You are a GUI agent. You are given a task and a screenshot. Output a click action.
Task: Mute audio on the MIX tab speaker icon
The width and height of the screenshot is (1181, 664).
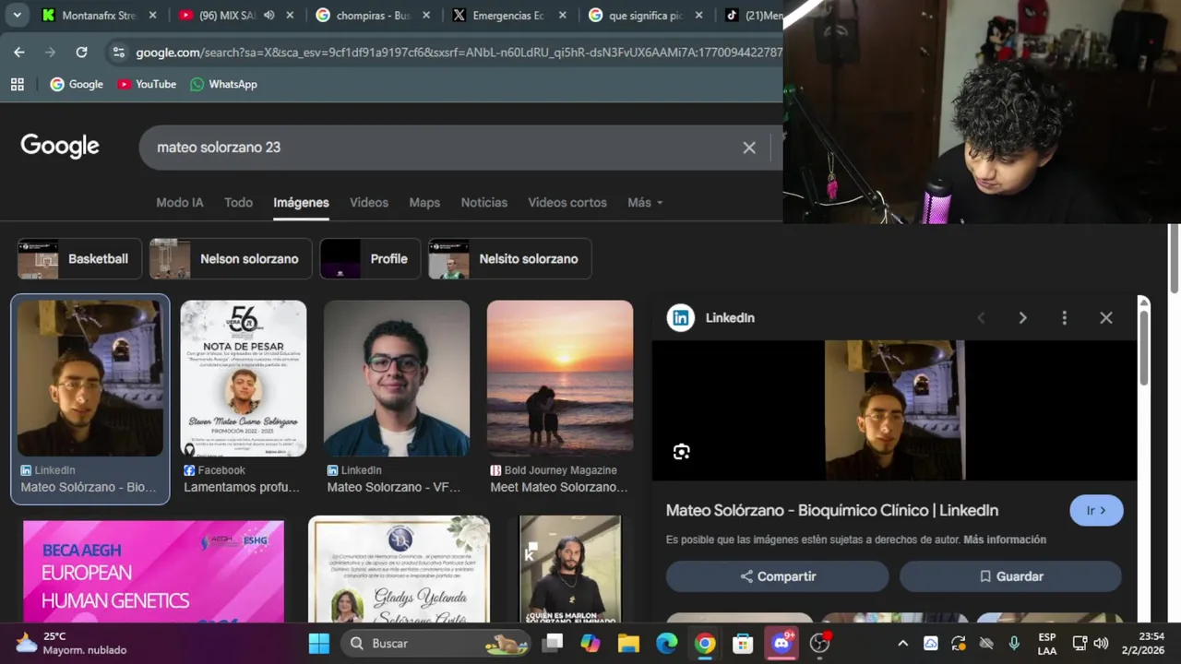coord(268,16)
